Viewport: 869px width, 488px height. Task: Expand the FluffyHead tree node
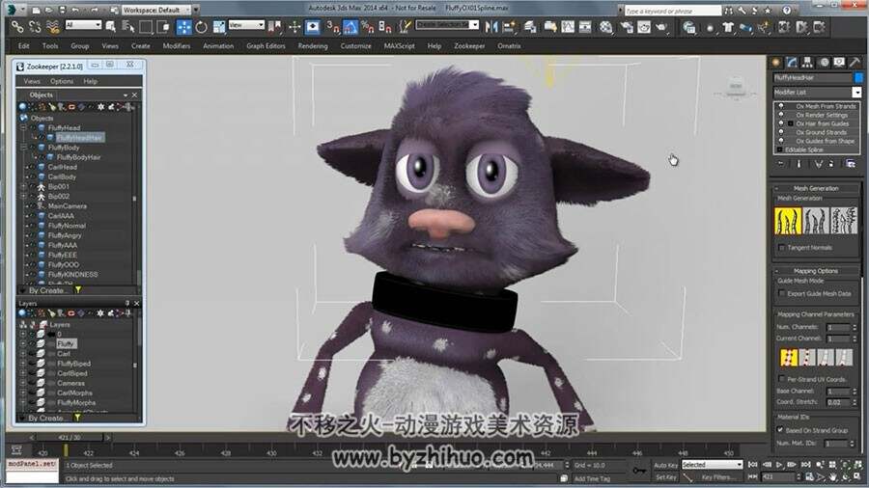tap(24, 128)
